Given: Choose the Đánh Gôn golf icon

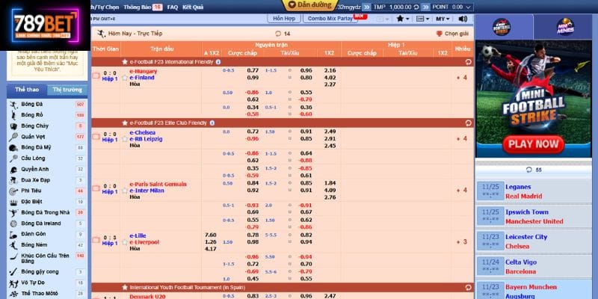Looking at the screenshot, I should (13, 234).
